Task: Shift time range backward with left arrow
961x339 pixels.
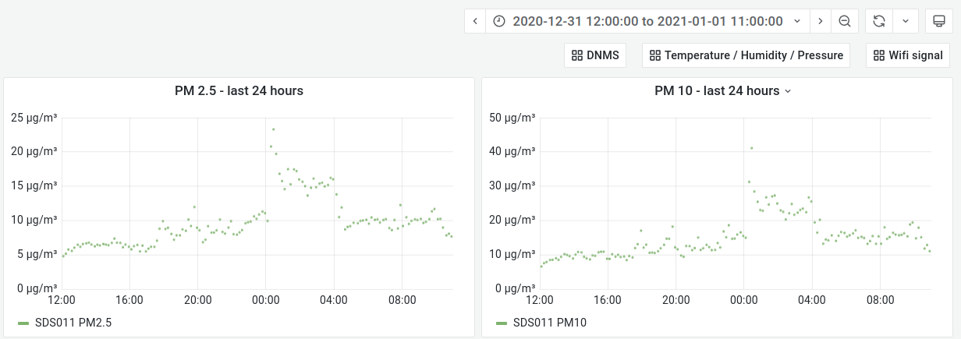Action: point(475,21)
